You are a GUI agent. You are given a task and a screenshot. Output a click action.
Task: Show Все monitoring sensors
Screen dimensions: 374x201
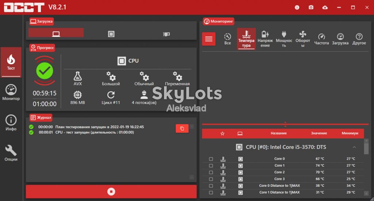[x=228, y=39]
